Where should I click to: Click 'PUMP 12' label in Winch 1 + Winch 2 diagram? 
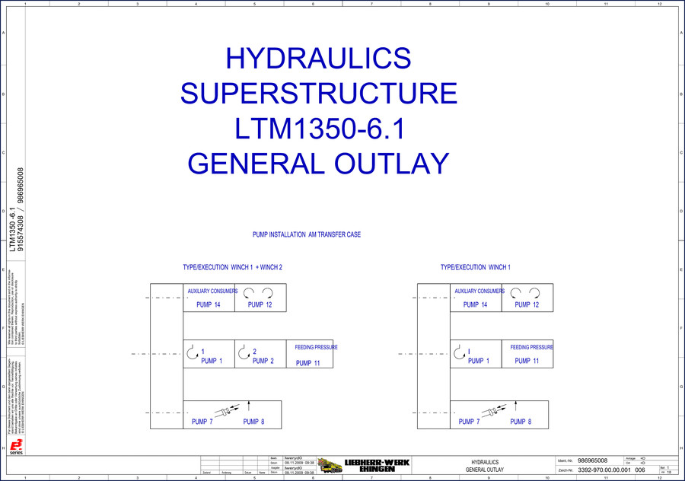tap(260, 304)
